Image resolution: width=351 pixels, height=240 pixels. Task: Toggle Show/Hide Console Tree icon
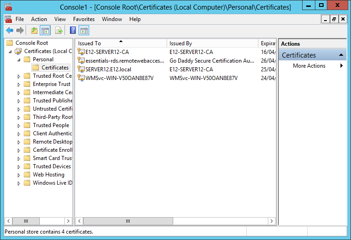point(45,31)
